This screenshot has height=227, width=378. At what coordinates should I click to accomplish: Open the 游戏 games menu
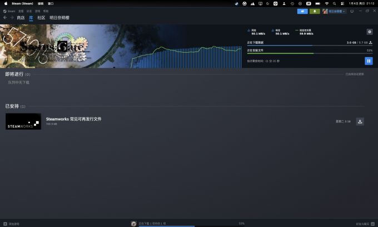pos(38,11)
